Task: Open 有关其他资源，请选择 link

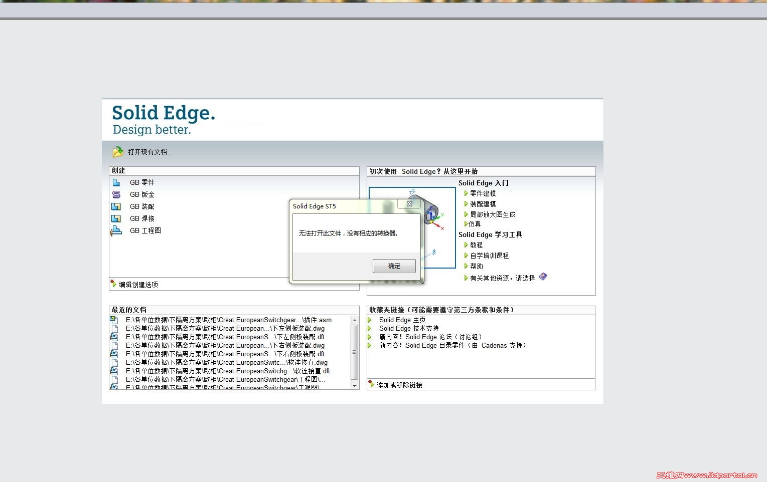Action: [x=503, y=278]
